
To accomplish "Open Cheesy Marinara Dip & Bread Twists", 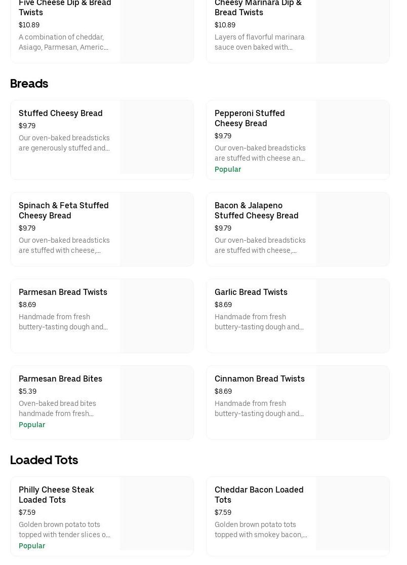I will click(258, 8).
